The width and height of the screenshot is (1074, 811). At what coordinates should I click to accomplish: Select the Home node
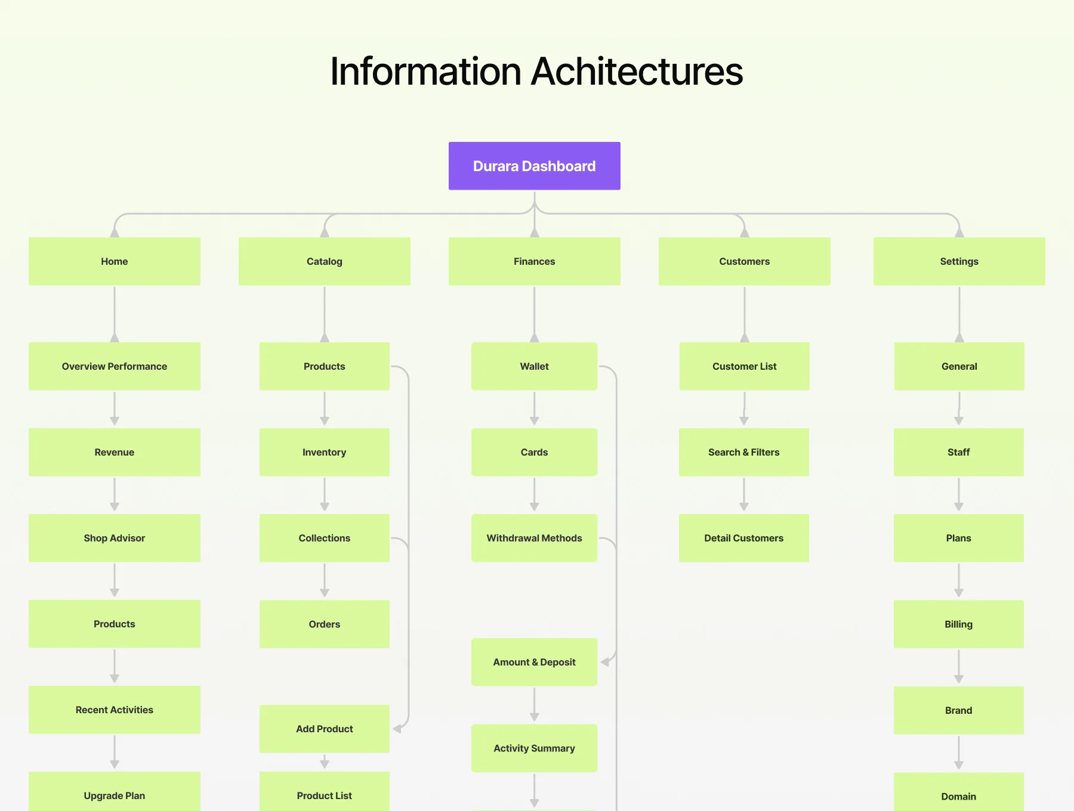point(115,261)
